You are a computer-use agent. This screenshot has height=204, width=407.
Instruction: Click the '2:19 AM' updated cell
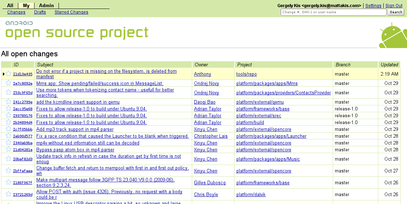point(389,74)
